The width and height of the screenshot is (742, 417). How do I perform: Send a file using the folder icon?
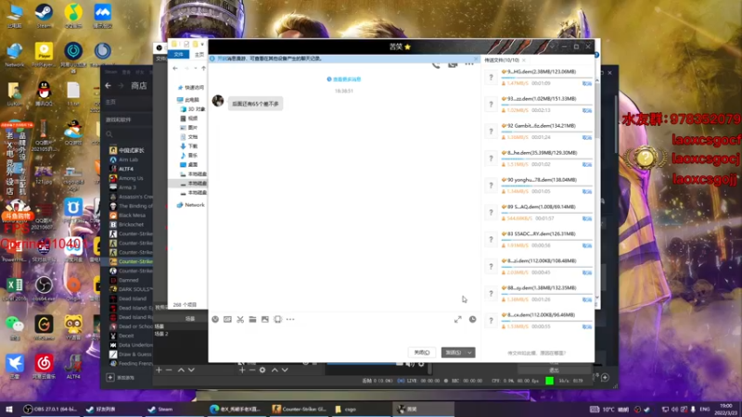(252, 320)
